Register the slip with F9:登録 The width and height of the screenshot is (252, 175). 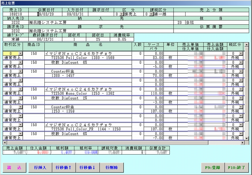212,167
